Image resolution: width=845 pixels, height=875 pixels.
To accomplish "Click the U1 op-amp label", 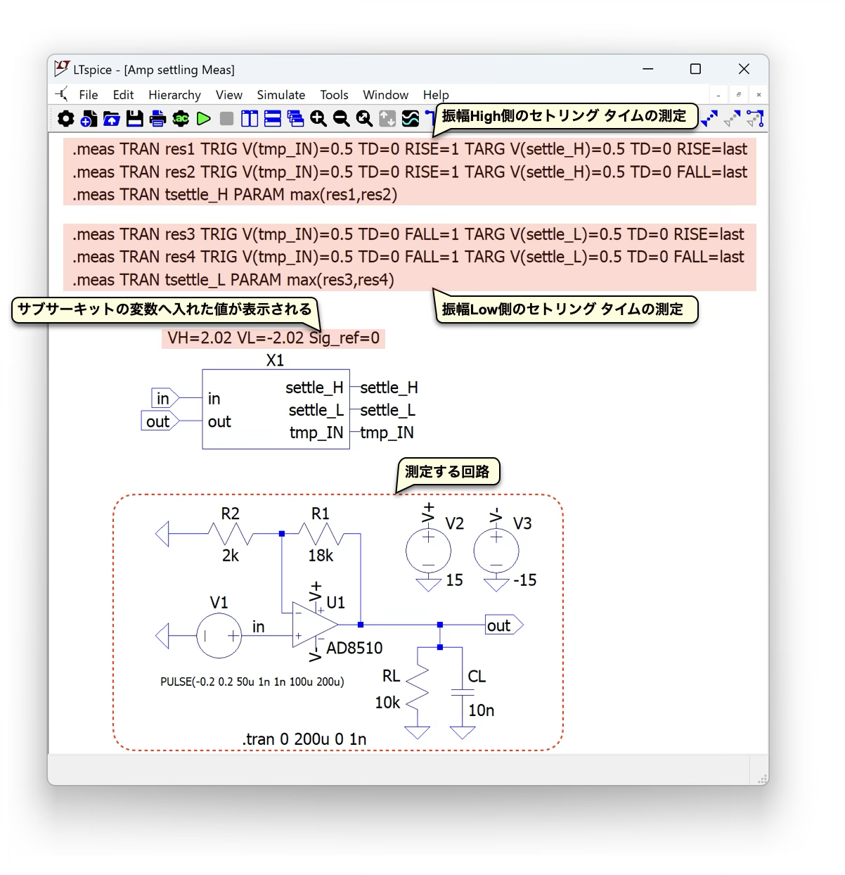I will [336, 602].
